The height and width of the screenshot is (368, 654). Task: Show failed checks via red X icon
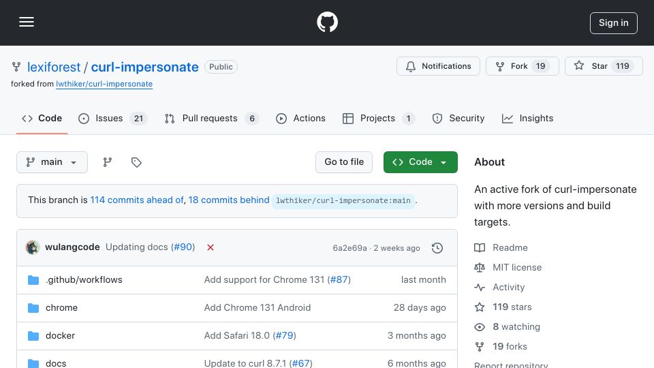[211, 247]
